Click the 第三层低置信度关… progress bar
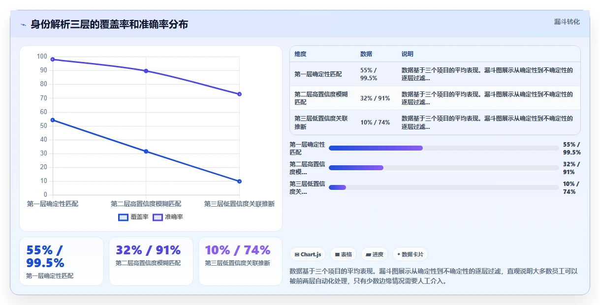 pyautogui.click(x=444, y=187)
